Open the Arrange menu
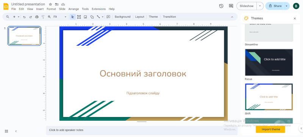Screen dimensions: 303x137 (73, 9)
